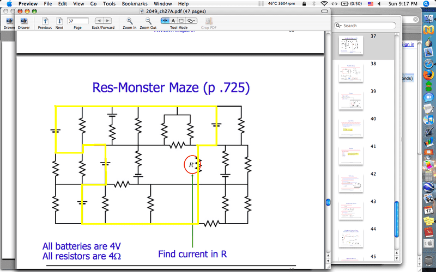Screen dimensions: 436x272
Task: Click the Sign in link in background window
Action: click(x=408, y=45)
